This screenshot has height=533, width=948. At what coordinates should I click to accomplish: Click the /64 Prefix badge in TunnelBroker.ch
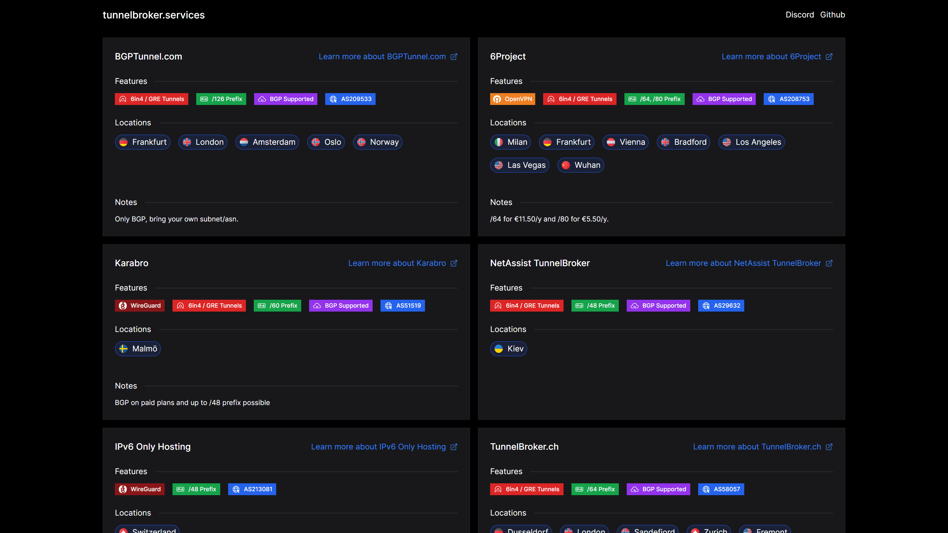(x=595, y=489)
